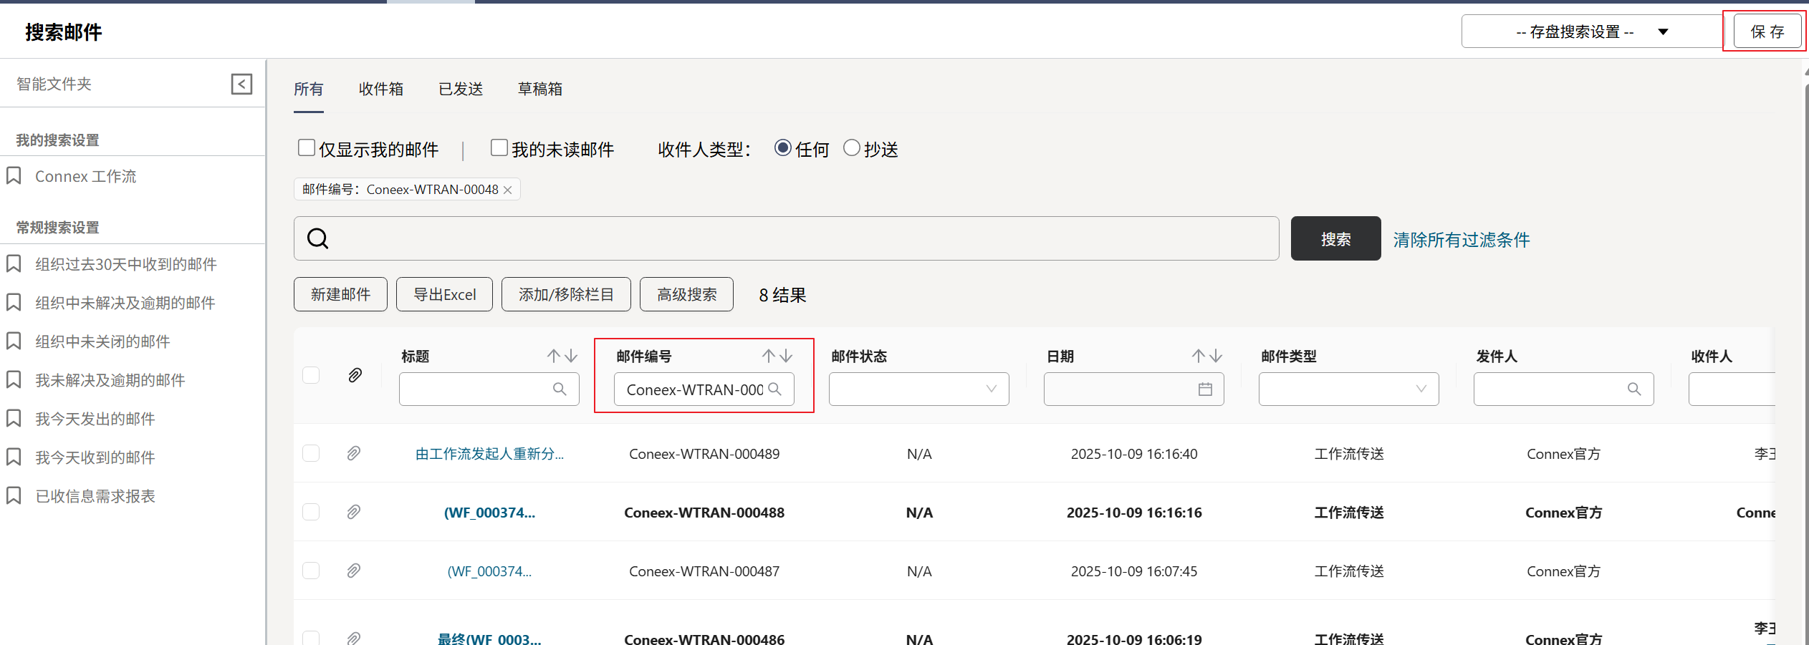Remove the Coneex-WTRAN-00048 filter tag

click(508, 190)
